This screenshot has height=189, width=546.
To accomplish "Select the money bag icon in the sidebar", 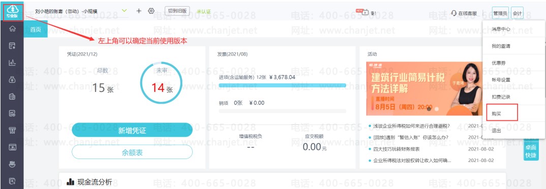I will click(x=12, y=80).
